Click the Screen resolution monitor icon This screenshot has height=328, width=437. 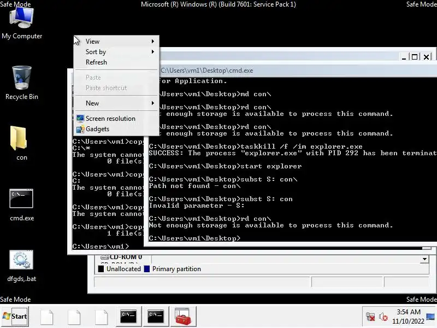tap(80, 119)
